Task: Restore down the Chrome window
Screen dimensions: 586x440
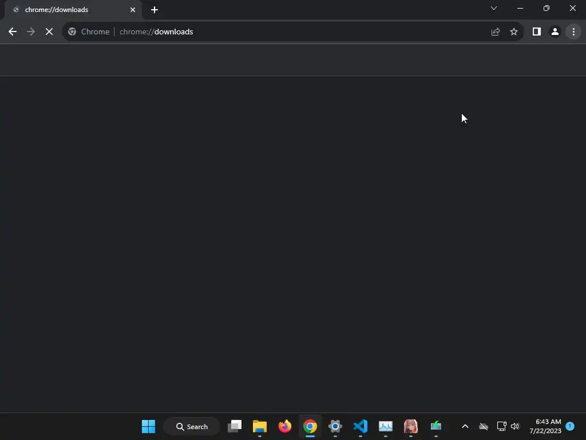Action: 547,8
